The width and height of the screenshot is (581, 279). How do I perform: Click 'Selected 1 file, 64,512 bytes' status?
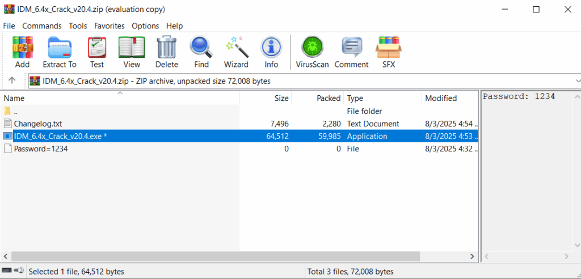(77, 272)
